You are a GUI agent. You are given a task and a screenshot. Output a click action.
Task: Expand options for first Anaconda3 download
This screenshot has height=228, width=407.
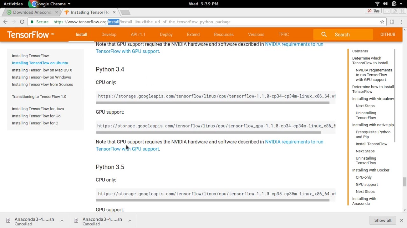tap(62, 221)
